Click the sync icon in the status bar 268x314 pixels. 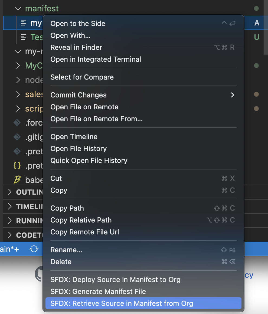click(x=34, y=249)
